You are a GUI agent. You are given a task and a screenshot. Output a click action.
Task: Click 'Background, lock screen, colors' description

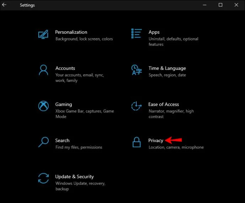[x=84, y=39]
